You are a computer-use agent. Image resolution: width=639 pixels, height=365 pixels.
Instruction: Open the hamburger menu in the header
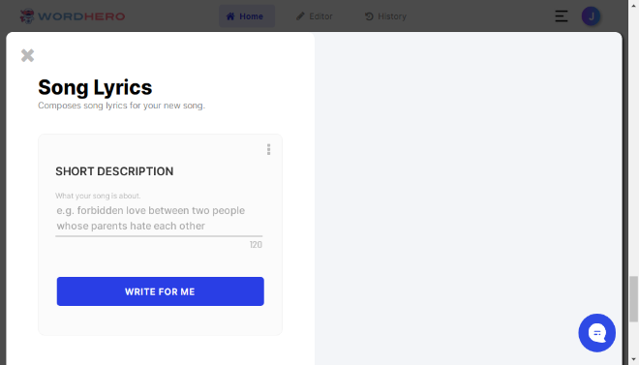562,16
